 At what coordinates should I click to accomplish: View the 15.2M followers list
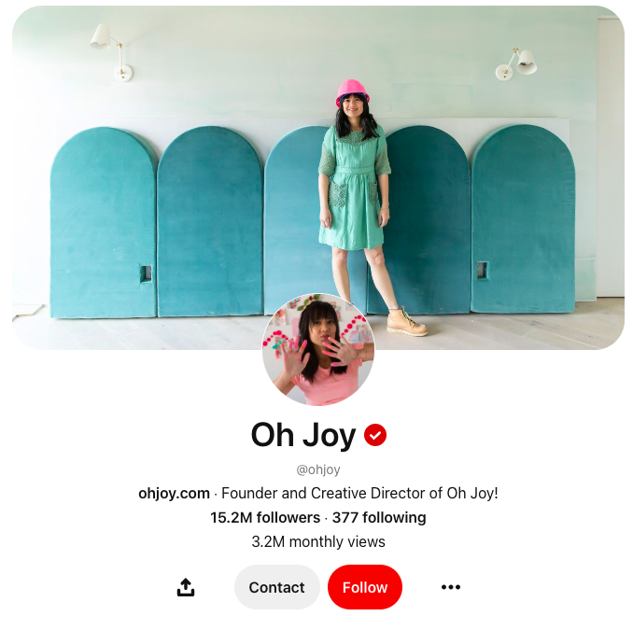coord(265,517)
